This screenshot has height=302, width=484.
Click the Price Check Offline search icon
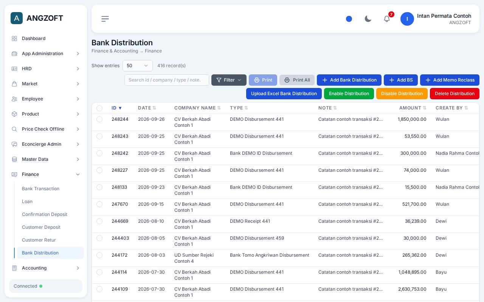tap(14, 129)
